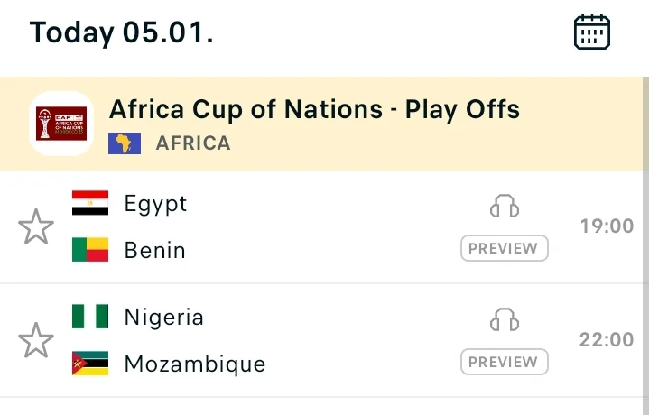Click the Africa Cup of Nations logo
Image resolution: width=649 pixels, height=415 pixels.
coord(61,124)
